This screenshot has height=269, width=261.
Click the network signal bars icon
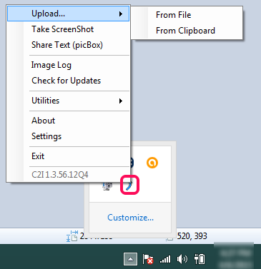tap(165, 259)
